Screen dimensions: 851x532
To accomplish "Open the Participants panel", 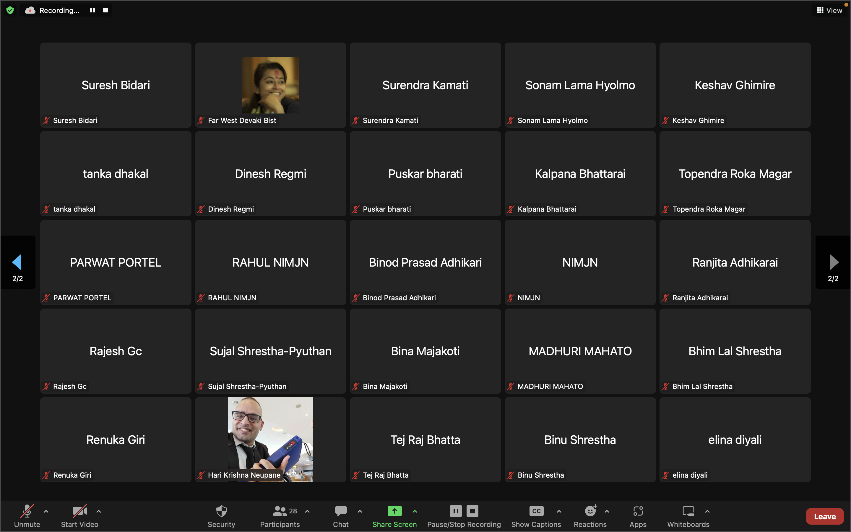I will pyautogui.click(x=280, y=516).
